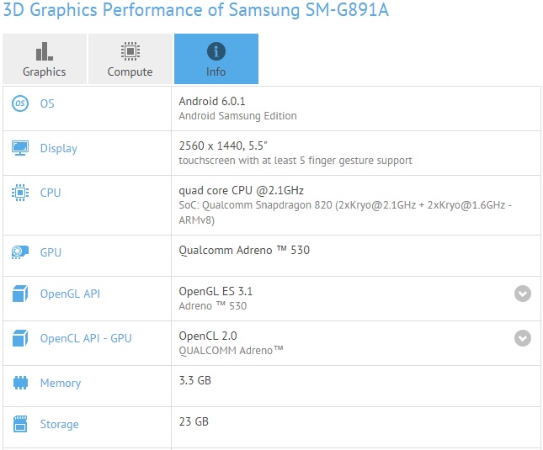Image resolution: width=543 pixels, height=450 pixels.
Task: Expand the OpenGL ES 3.1 details
Action: pyautogui.click(x=523, y=294)
